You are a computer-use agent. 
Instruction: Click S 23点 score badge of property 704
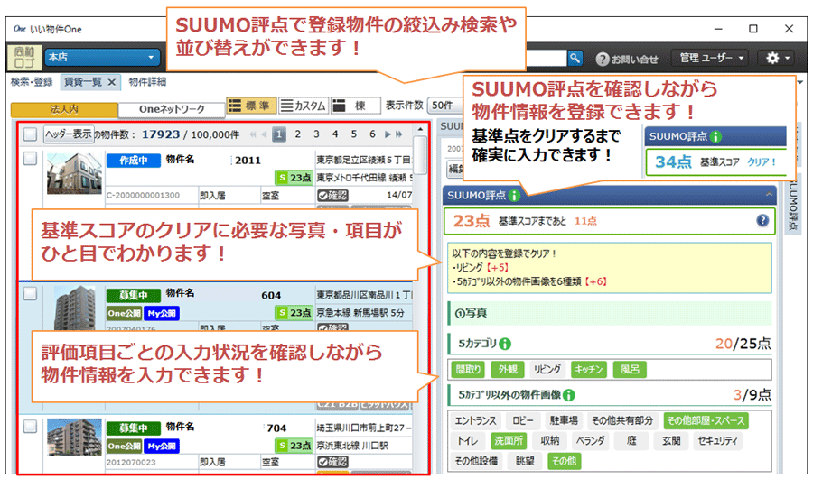click(294, 445)
